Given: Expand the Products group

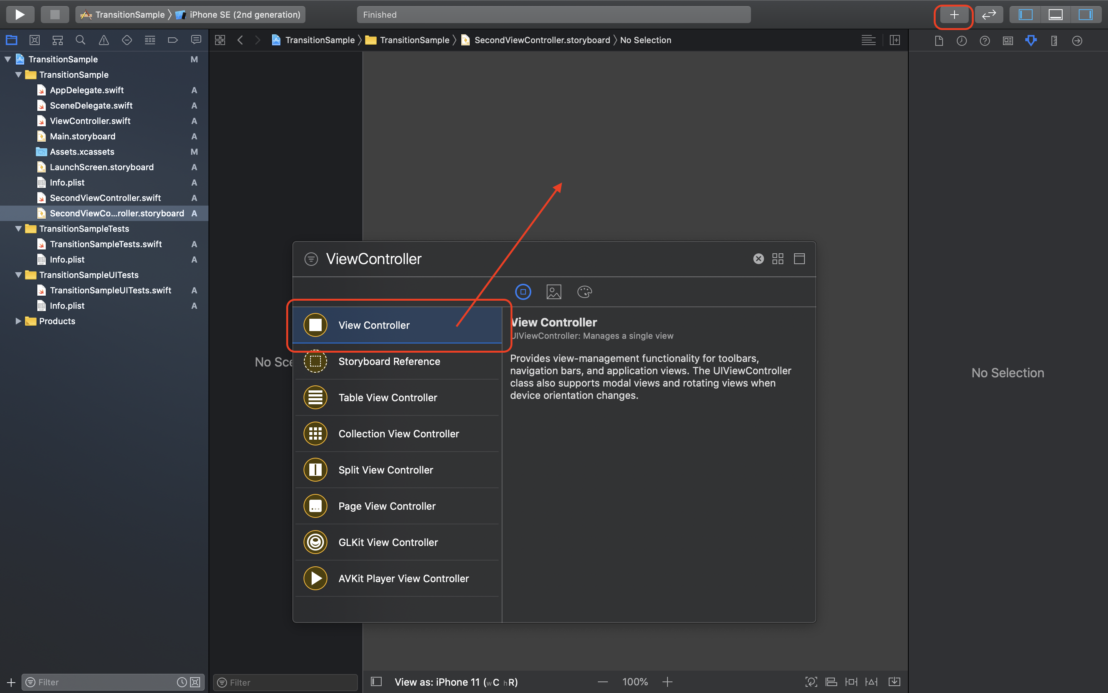Looking at the screenshot, I should [18, 321].
